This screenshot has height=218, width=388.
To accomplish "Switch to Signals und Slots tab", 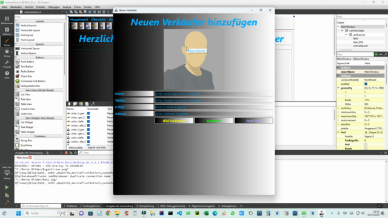I will pyautogui.click(x=97, y=148).
